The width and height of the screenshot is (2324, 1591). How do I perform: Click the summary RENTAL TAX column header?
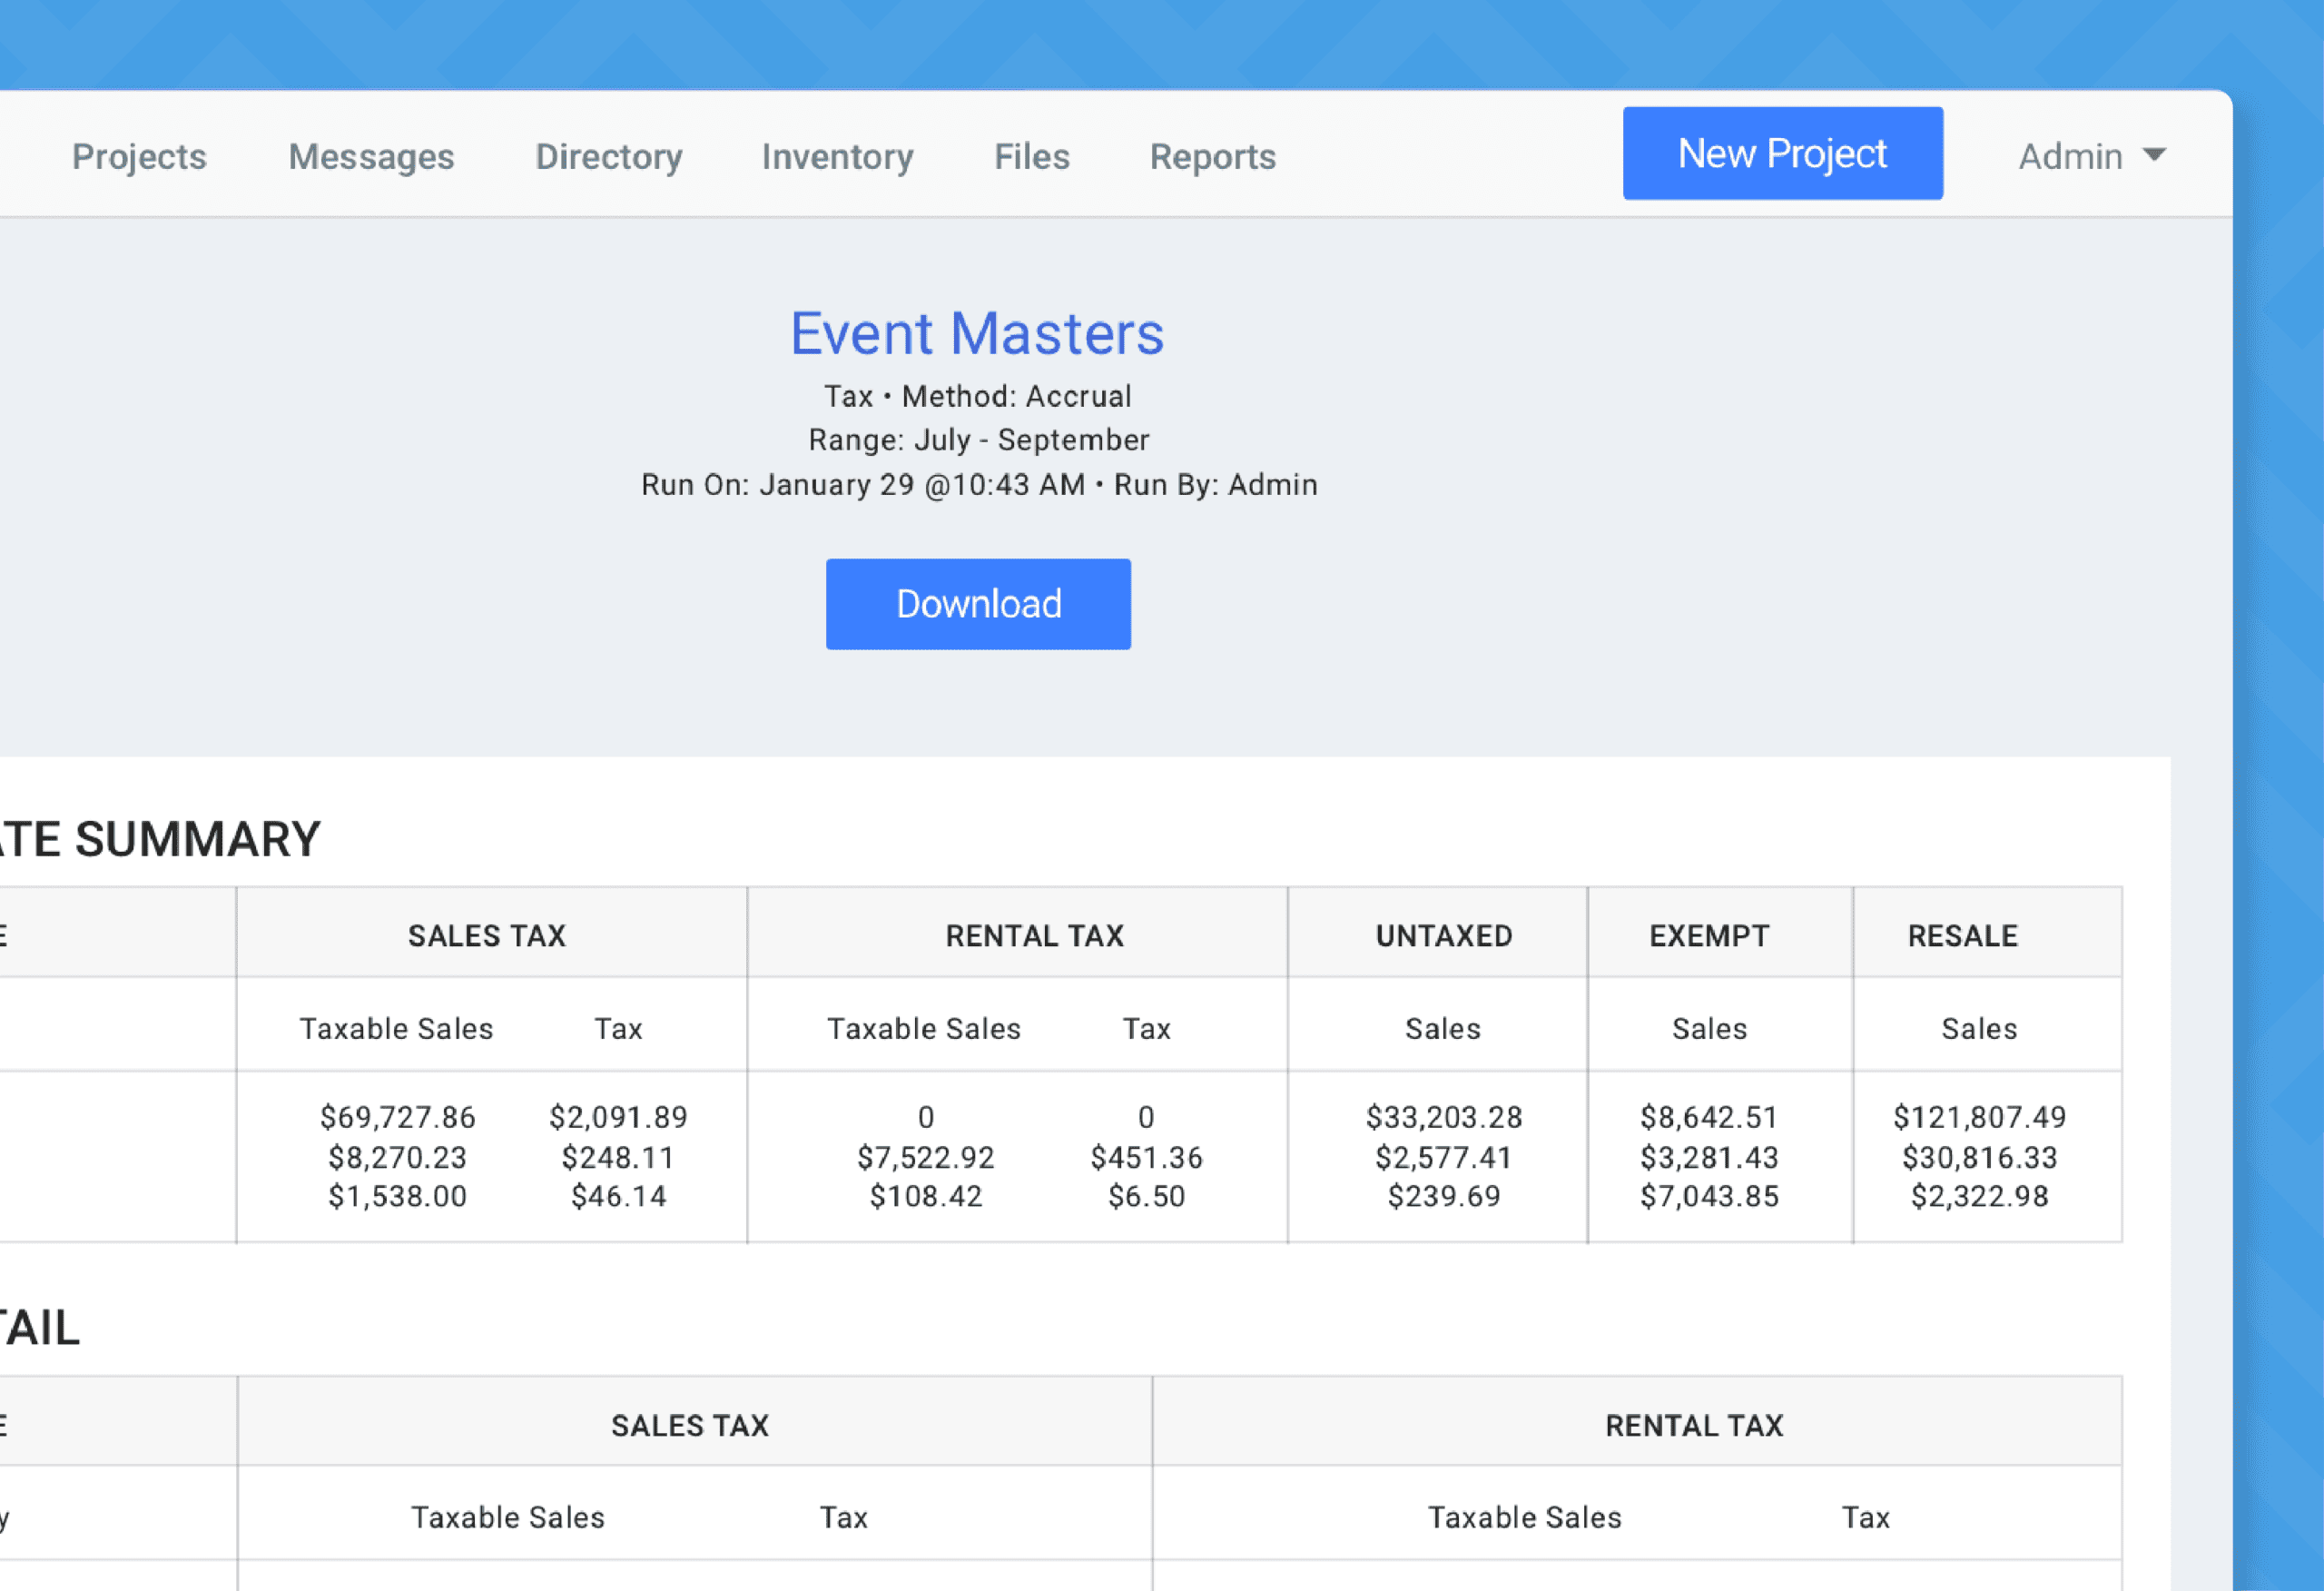coord(1035,935)
